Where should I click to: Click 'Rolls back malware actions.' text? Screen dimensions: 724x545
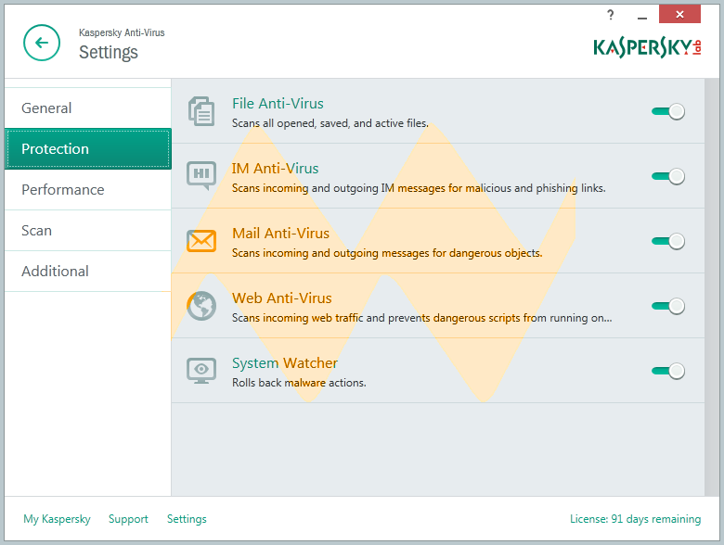(x=299, y=383)
